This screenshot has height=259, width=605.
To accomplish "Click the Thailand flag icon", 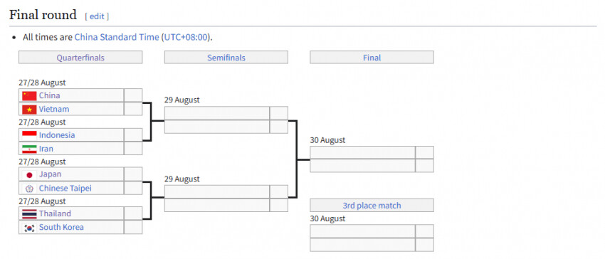I will 29,213.
